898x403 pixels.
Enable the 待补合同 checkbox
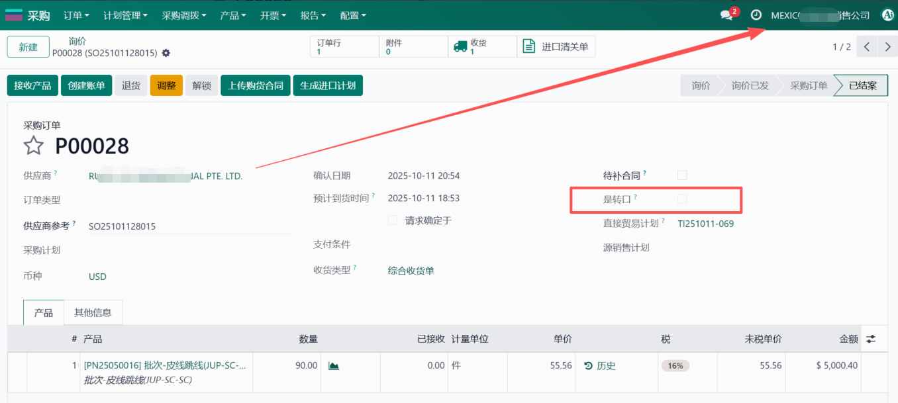pyautogui.click(x=682, y=175)
